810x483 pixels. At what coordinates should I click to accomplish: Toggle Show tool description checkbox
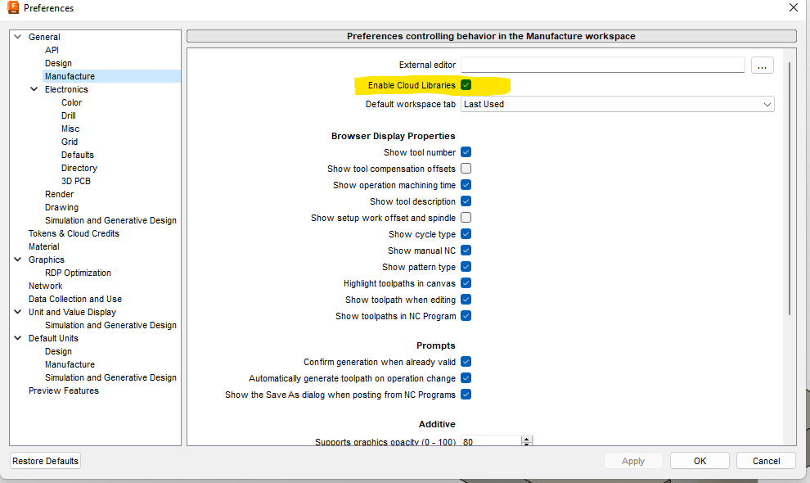(x=466, y=201)
